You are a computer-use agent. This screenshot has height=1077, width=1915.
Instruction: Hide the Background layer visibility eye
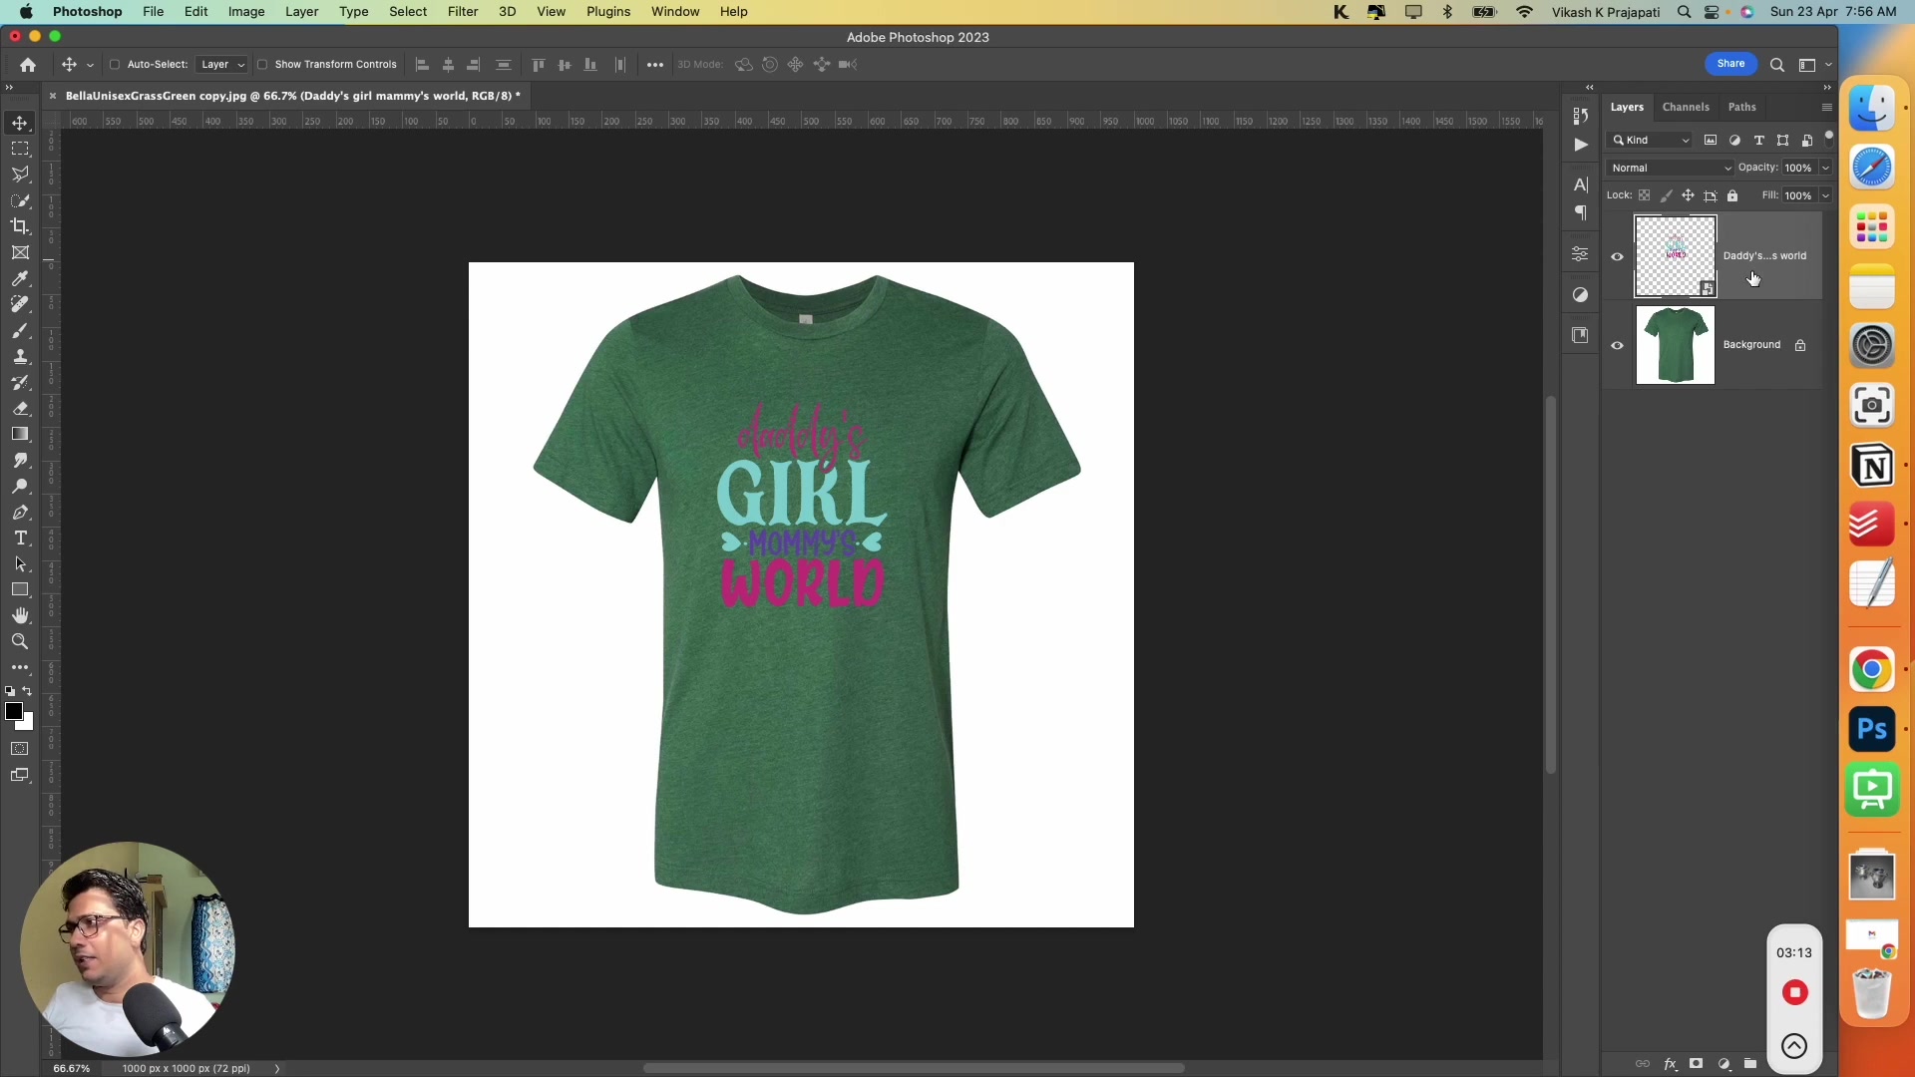(x=1618, y=345)
